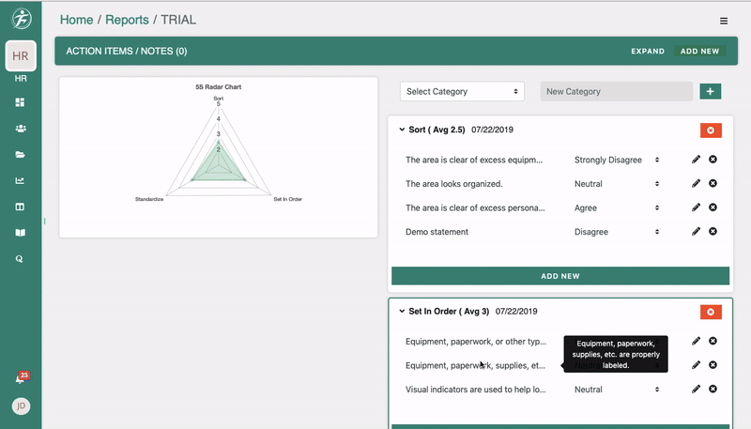Edit 'The area looks organized.' statement
The image size is (751, 429).
696,184
